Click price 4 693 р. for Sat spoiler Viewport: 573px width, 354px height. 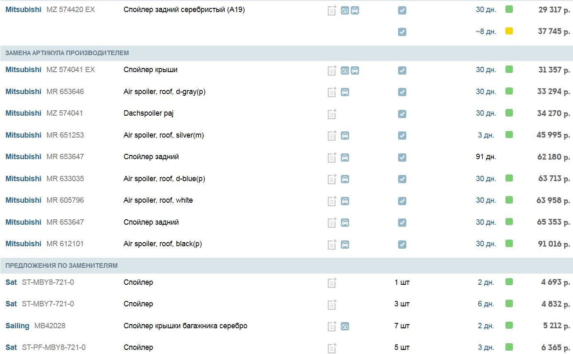pos(555,282)
